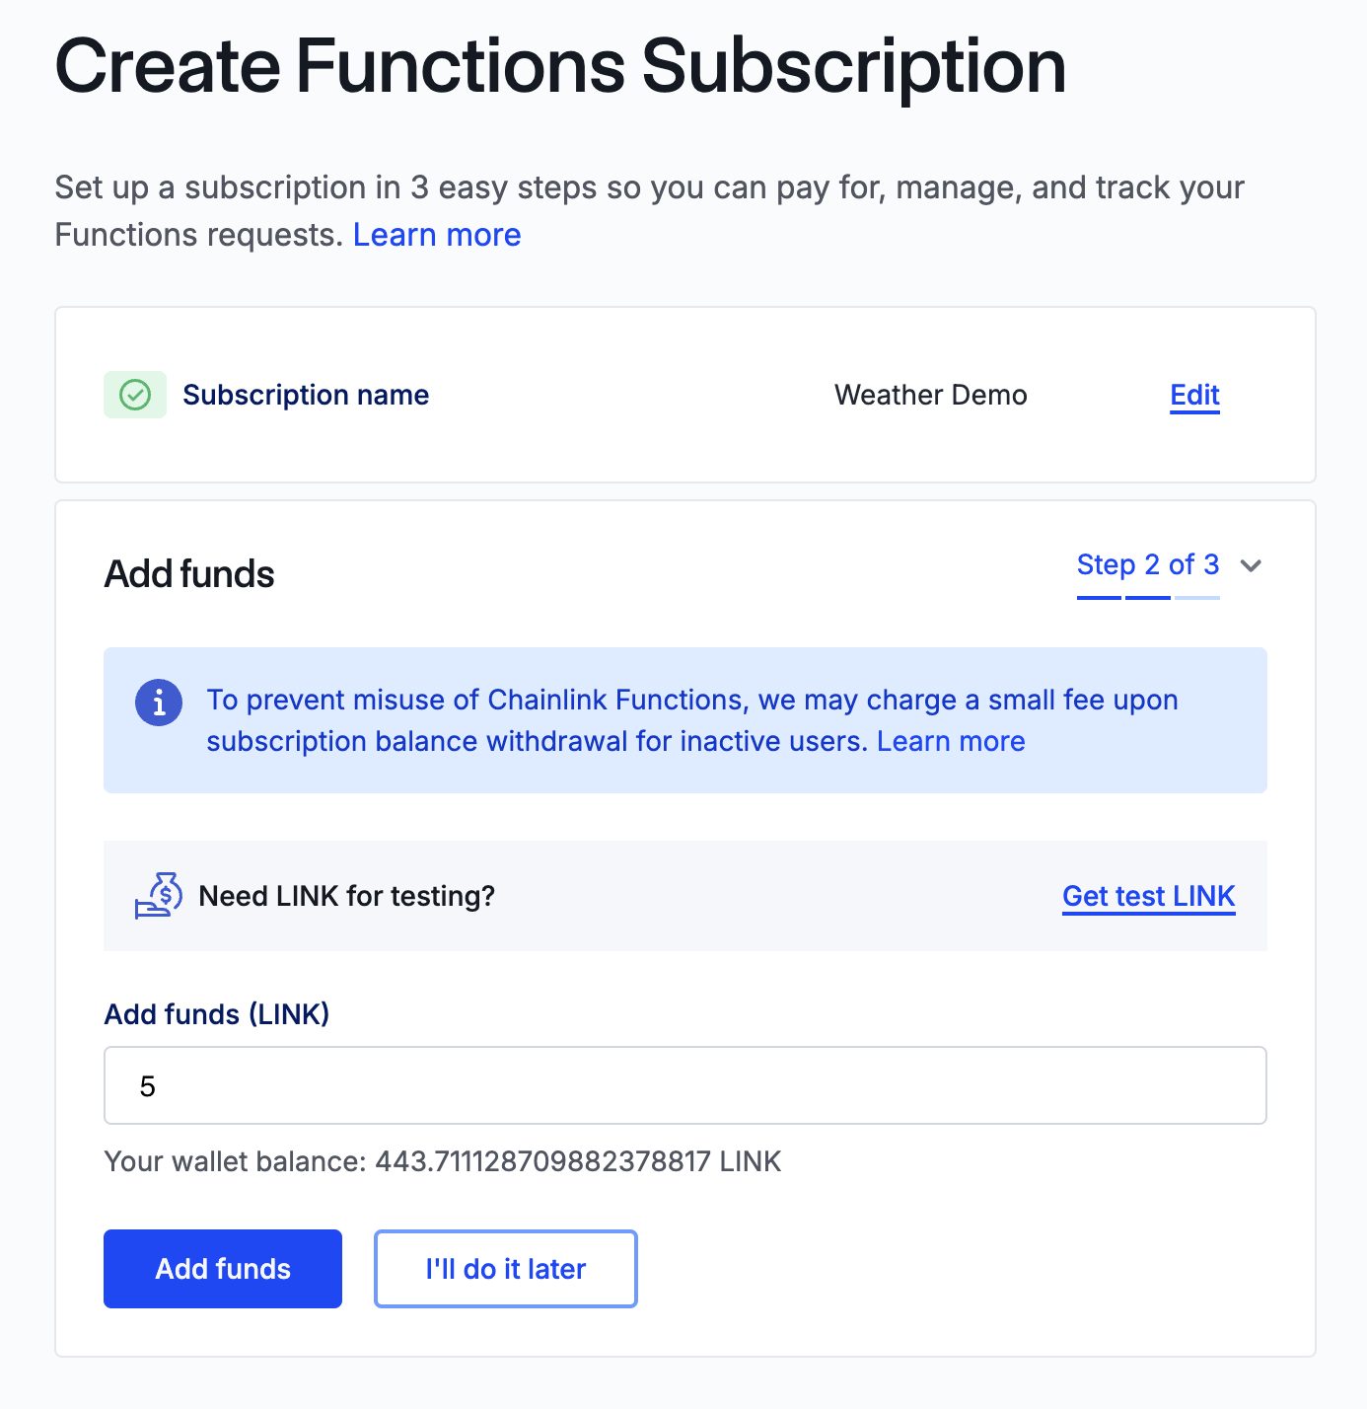Click the Subscription name row label
This screenshot has width=1367, height=1409.
click(x=306, y=396)
